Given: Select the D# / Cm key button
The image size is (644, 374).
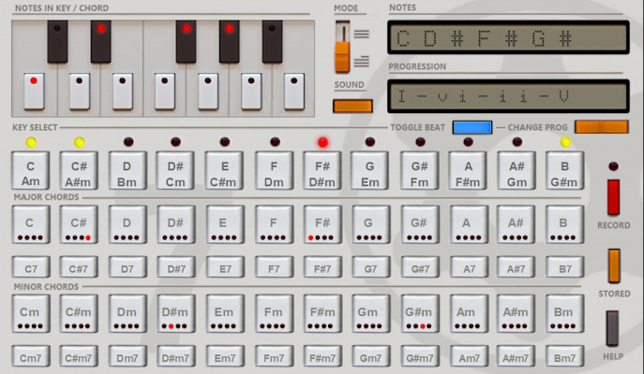Looking at the screenshot, I should coord(175,170).
